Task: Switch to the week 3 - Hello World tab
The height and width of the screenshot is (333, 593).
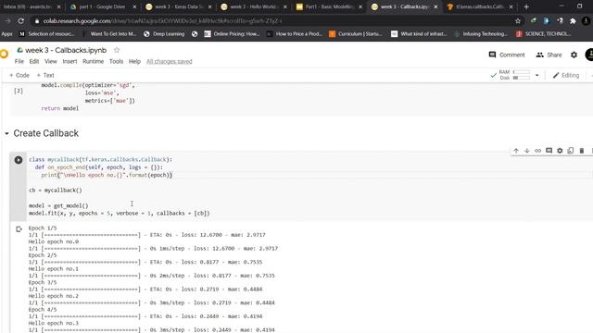Action: (253, 6)
